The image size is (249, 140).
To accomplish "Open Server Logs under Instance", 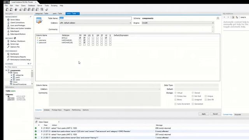I will [14, 44].
